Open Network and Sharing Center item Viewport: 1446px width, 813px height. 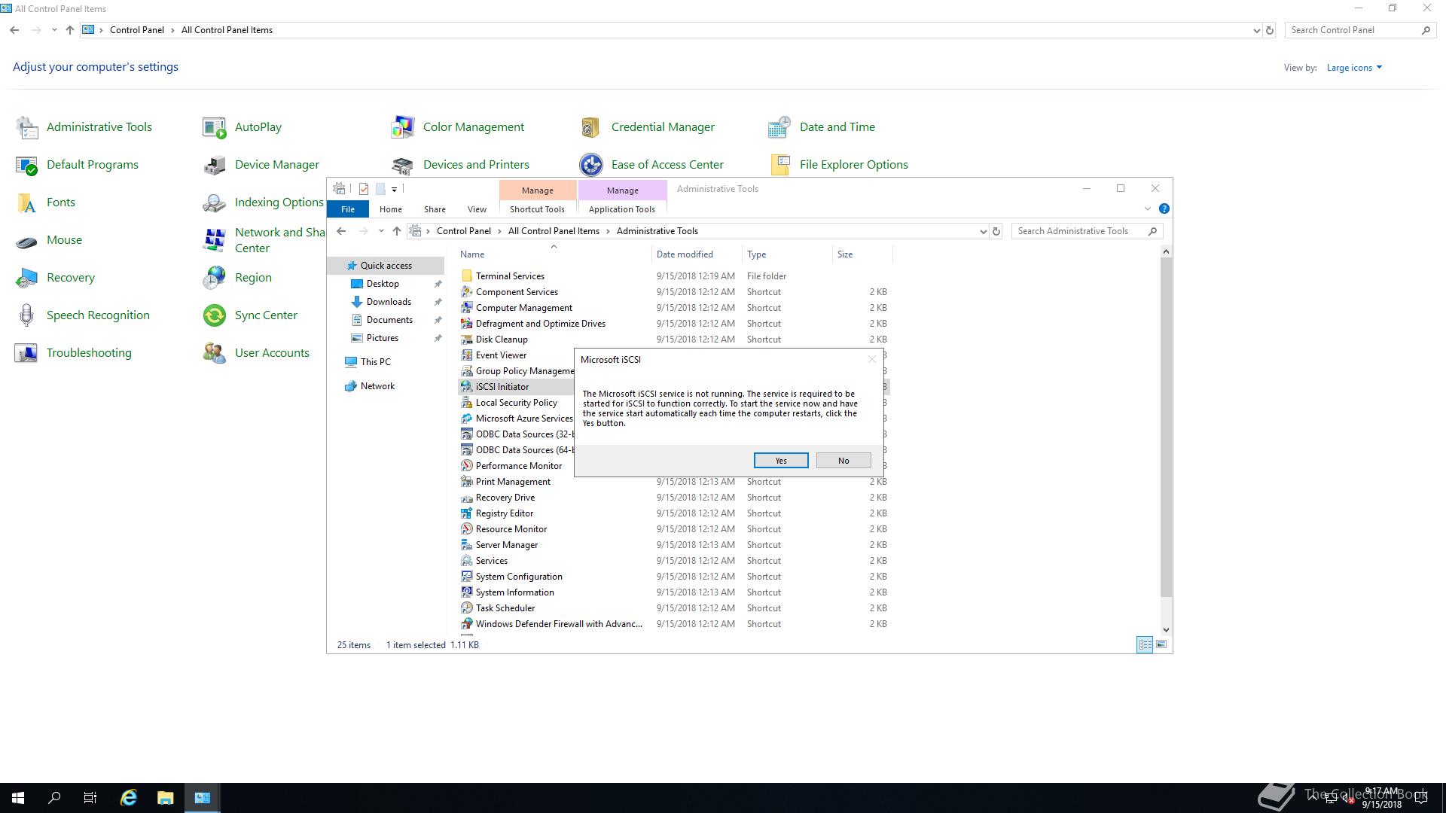(264, 240)
